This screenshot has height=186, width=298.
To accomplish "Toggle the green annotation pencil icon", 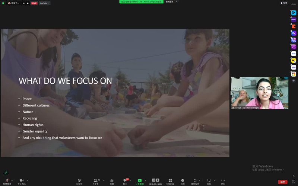I will point(6,173).
